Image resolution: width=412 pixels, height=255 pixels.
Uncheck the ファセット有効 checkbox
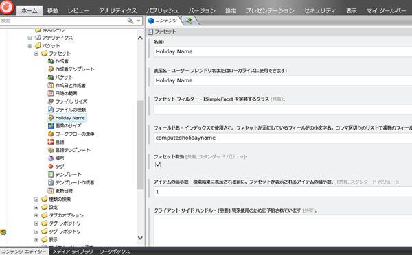158,165
